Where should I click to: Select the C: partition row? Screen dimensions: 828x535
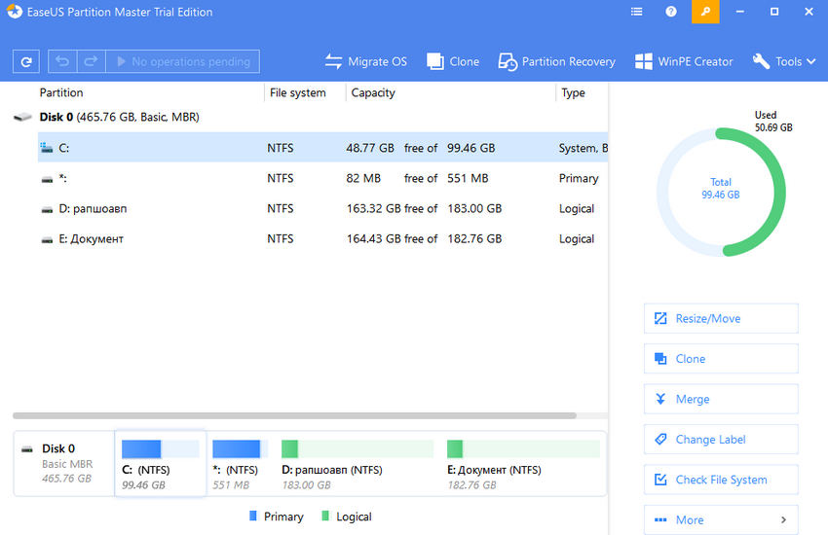(x=322, y=148)
